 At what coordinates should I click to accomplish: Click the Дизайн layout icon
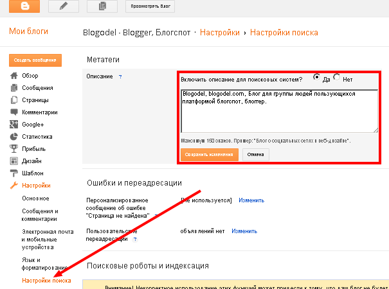click(x=14, y=161)
